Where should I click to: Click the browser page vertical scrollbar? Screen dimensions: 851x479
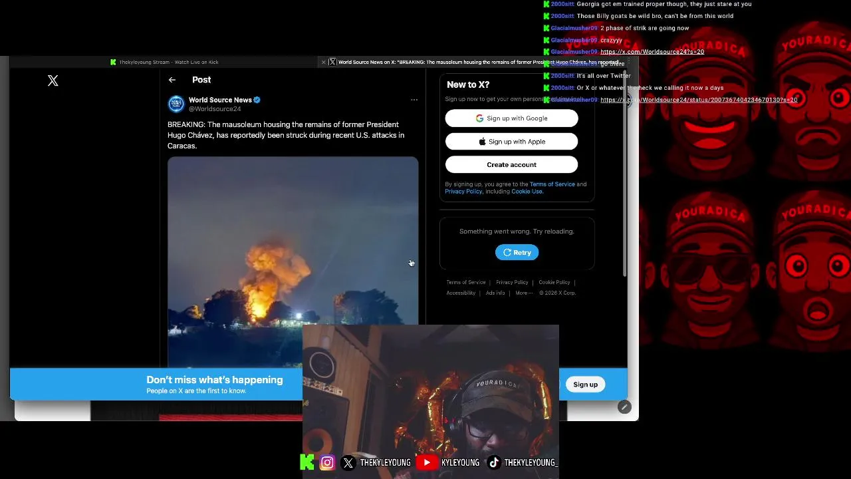pyautogui.click(x=624, y=173)
